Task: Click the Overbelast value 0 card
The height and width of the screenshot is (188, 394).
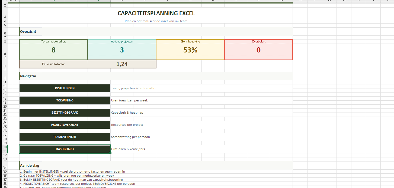Action: pyautogui.click(x=258, y=50)
